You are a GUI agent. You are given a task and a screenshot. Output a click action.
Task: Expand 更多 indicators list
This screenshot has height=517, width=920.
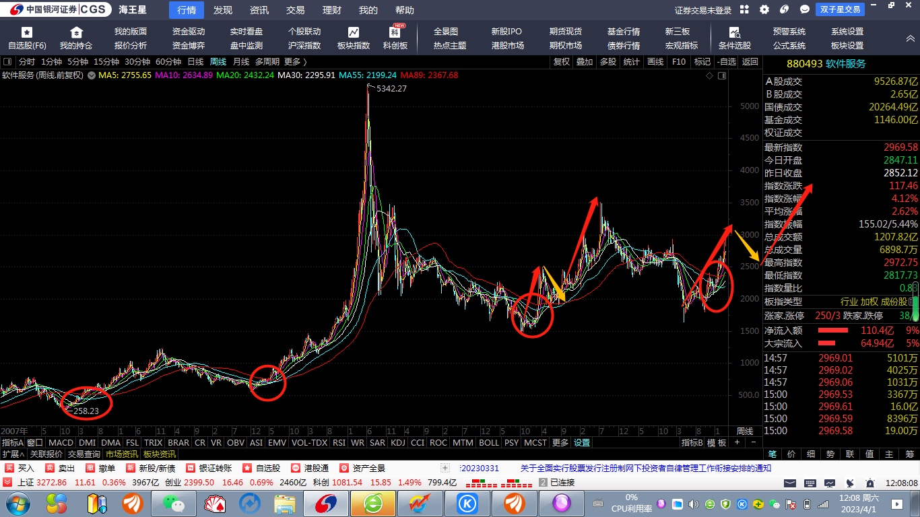coord(560,442)
